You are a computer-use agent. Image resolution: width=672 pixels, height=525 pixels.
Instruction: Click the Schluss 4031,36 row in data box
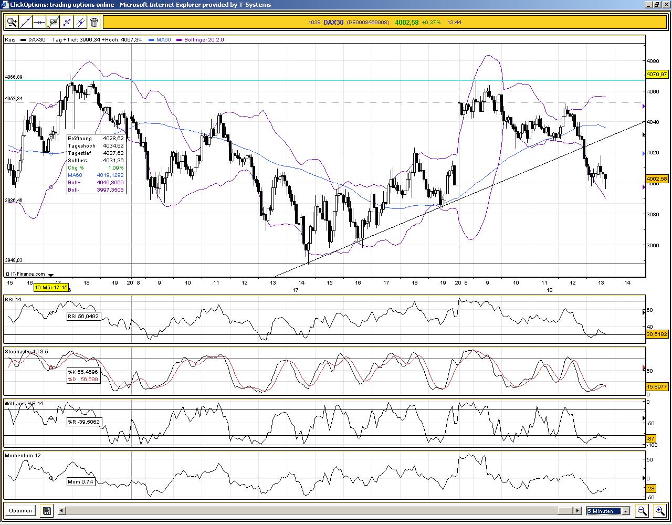click(96, 161)
